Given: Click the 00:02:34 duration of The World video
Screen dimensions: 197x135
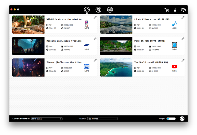Looking at the screenshot, I should coord(140,71).
